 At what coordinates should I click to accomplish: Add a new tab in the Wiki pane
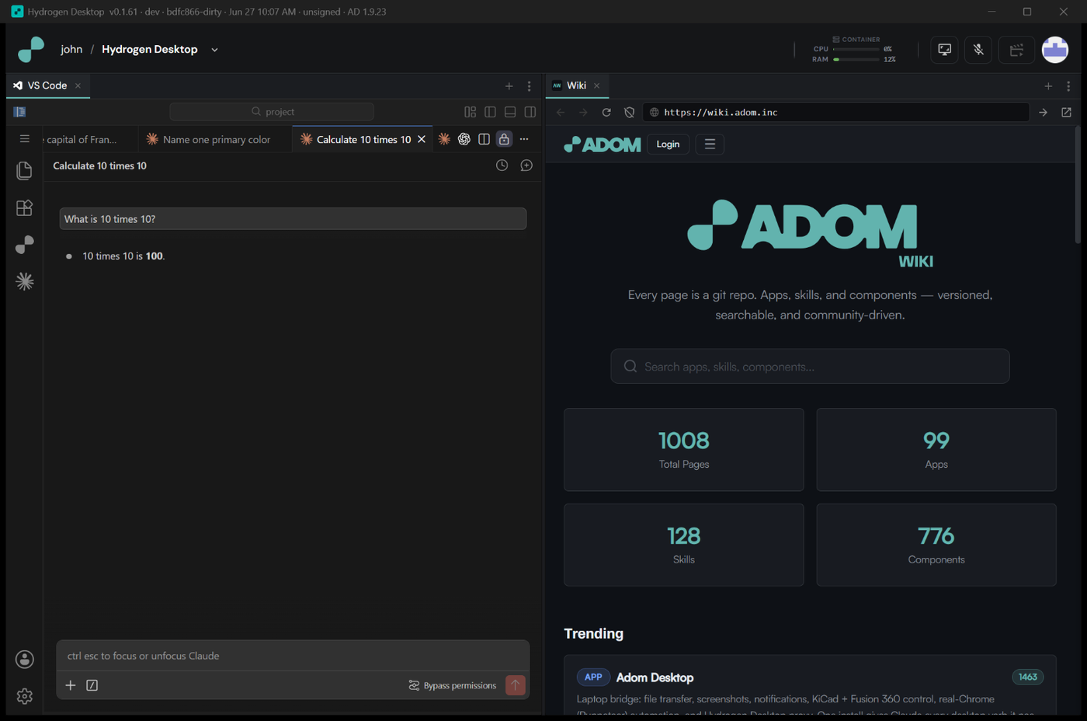tap(1048, 86)
